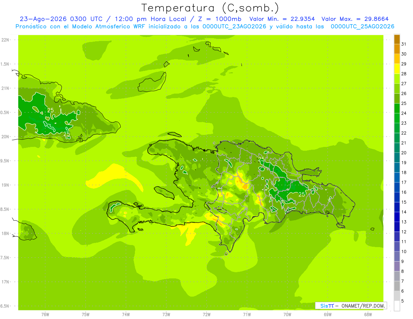Pick the green swatch between 24 and 25
The width and height of the screenshot is (413, 319).
[397, 108]
